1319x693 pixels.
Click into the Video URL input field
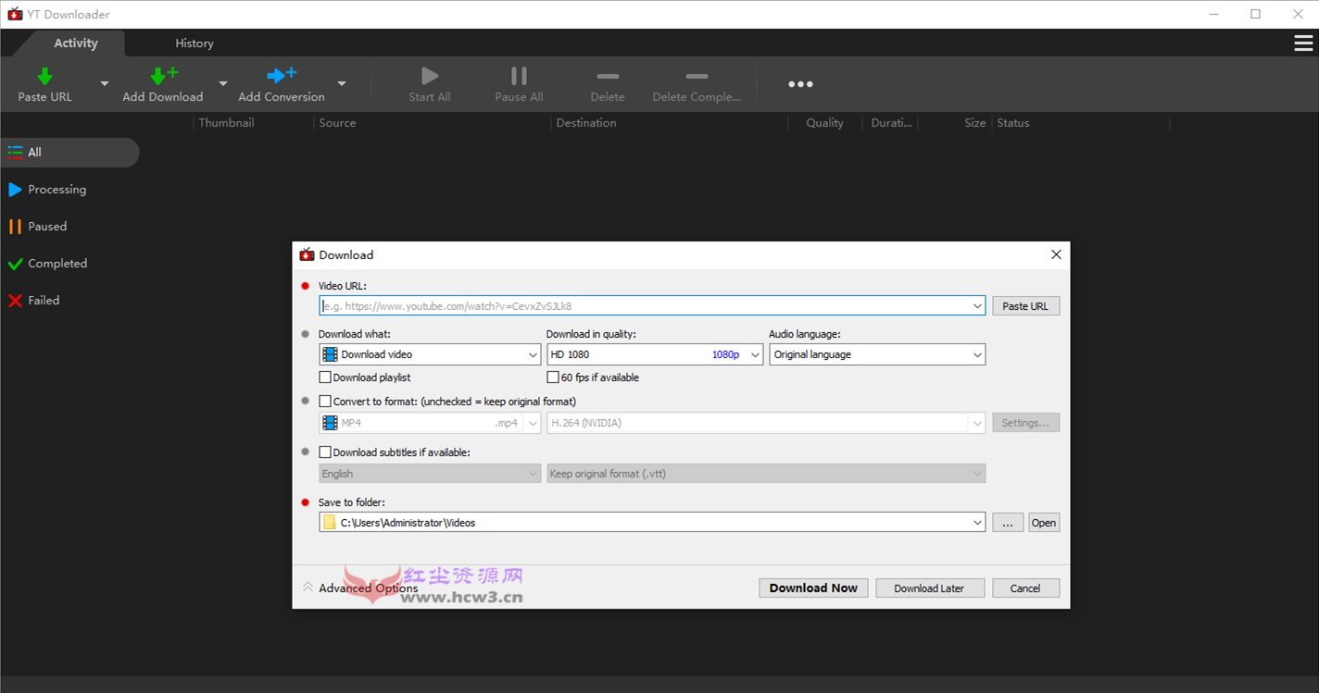coord(644,306)
